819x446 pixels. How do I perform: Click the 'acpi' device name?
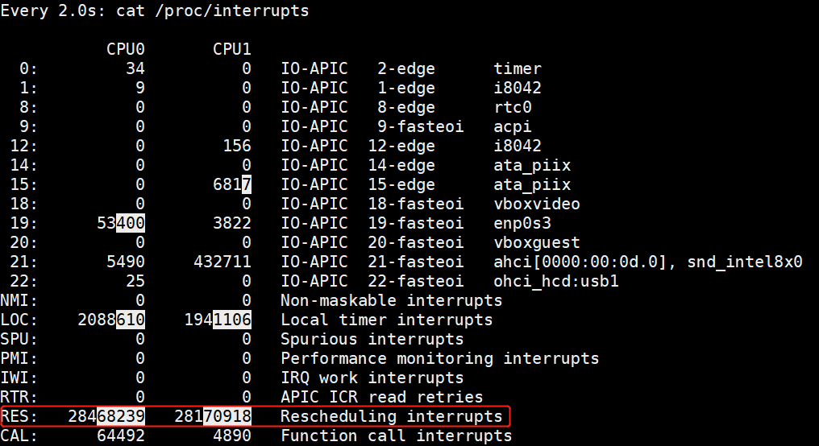point(513,126)
